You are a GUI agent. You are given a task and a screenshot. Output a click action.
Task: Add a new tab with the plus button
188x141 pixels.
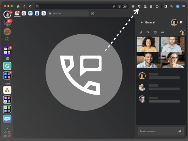click(x=92, y=14)
